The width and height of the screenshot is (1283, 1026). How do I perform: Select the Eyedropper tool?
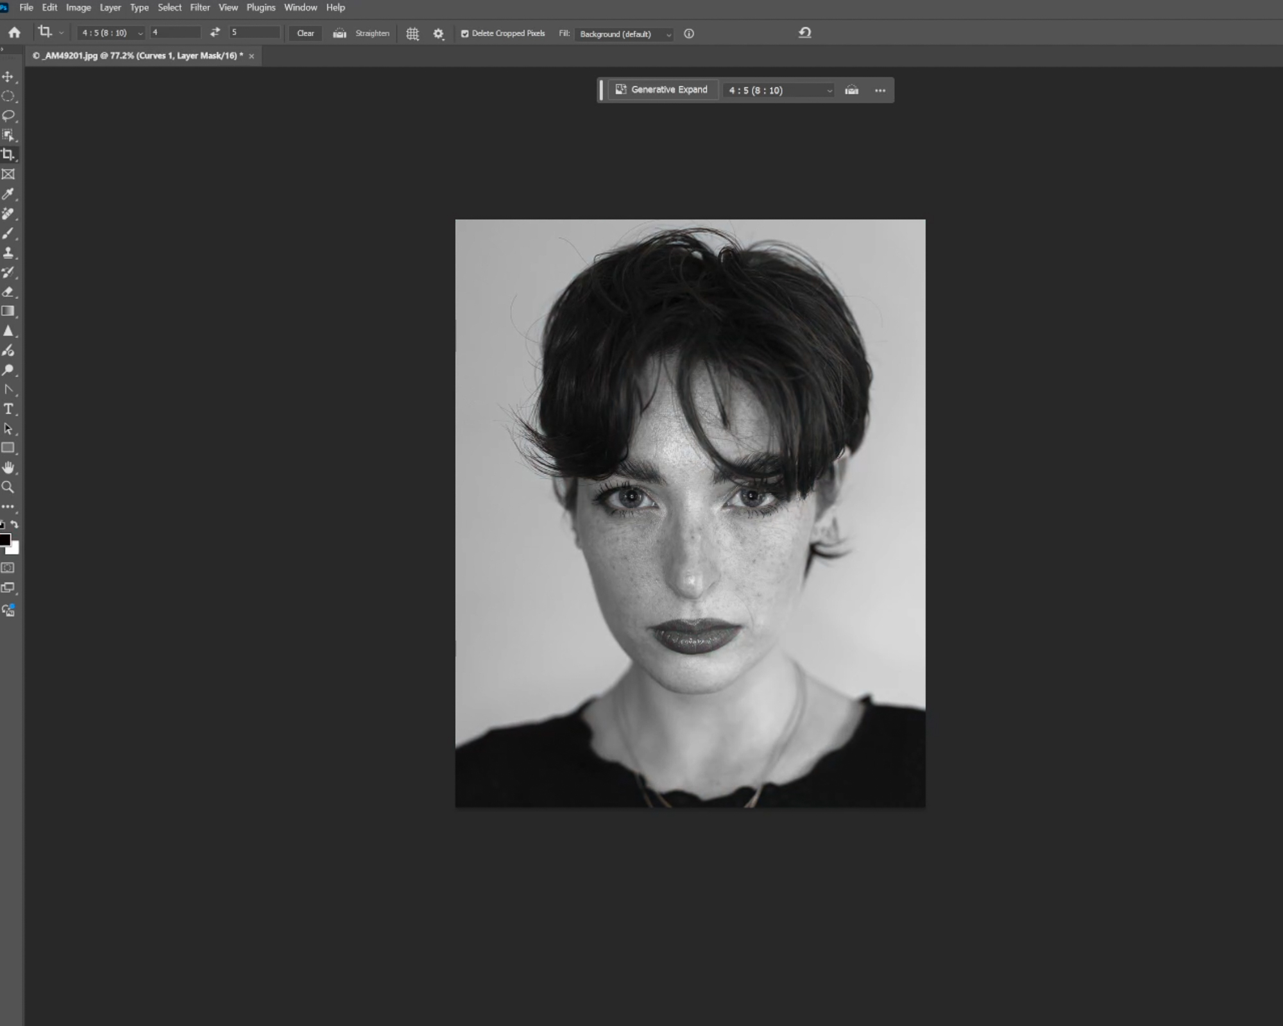click(8, 194)
